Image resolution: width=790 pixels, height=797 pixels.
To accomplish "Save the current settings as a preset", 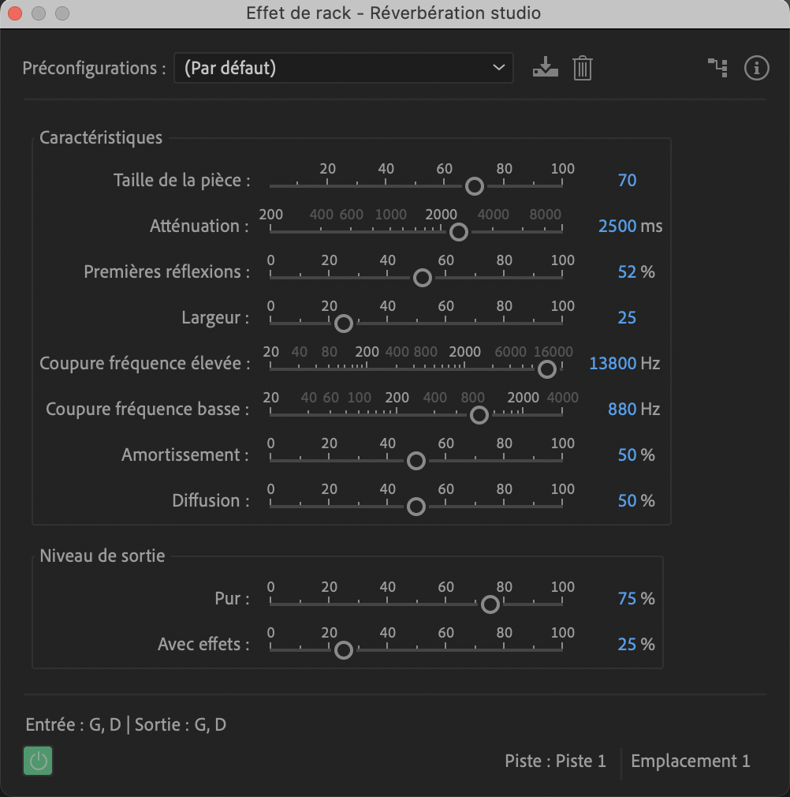I will (546, 68).
